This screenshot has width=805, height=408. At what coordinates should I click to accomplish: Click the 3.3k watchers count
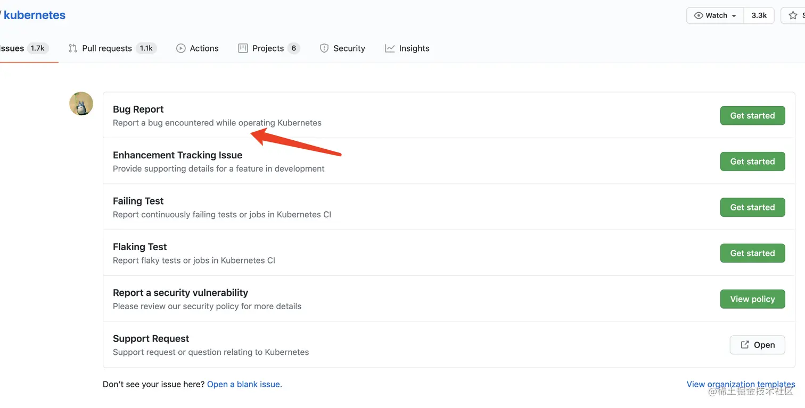pyautogui.click(x=759, y=15)
